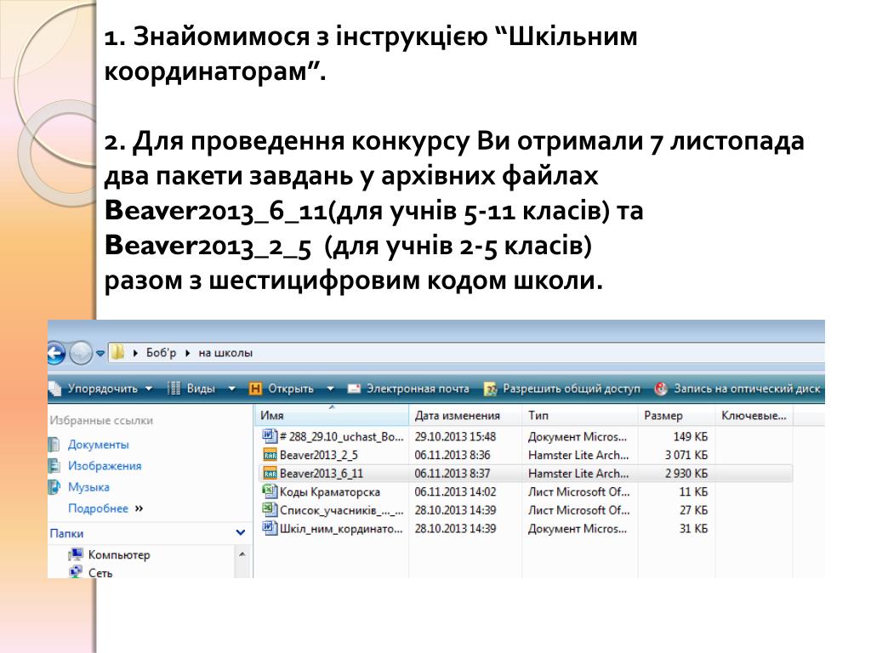This screenshot has width=871, height=653.
Task: Click date 06.11.2013 8:37
Action: (453, 474)
